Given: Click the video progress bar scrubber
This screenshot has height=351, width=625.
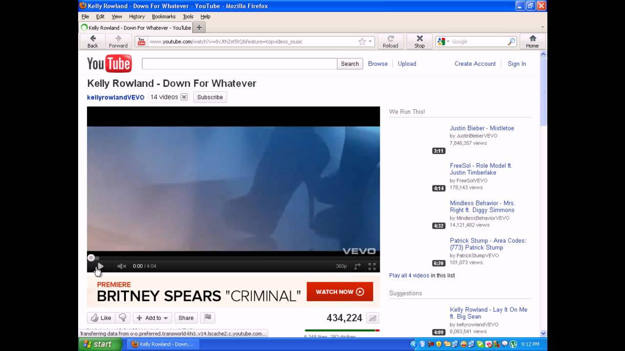Looking at the screenshot, I should tap(91, 258).
